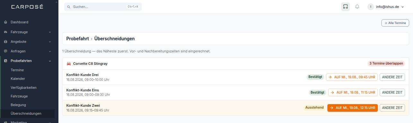Click the 16.08.2026, 09:00–10:00 Uhr time
Screen dimensions: 413x123
[88, 80]
